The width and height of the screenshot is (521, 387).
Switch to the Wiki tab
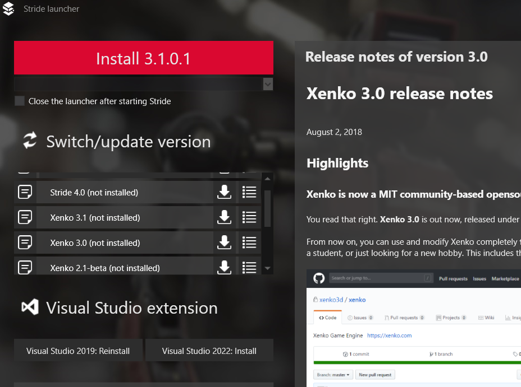click(x=486, y=318)
